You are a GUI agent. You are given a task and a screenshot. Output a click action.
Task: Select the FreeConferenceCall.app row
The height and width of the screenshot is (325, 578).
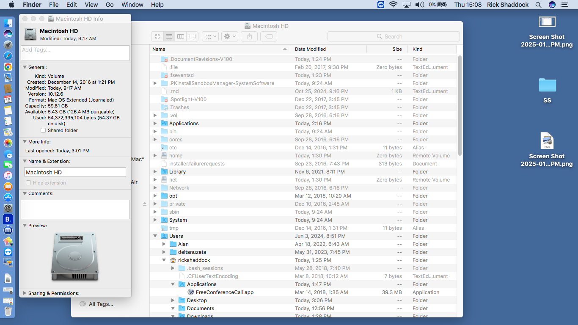point(224,292)
